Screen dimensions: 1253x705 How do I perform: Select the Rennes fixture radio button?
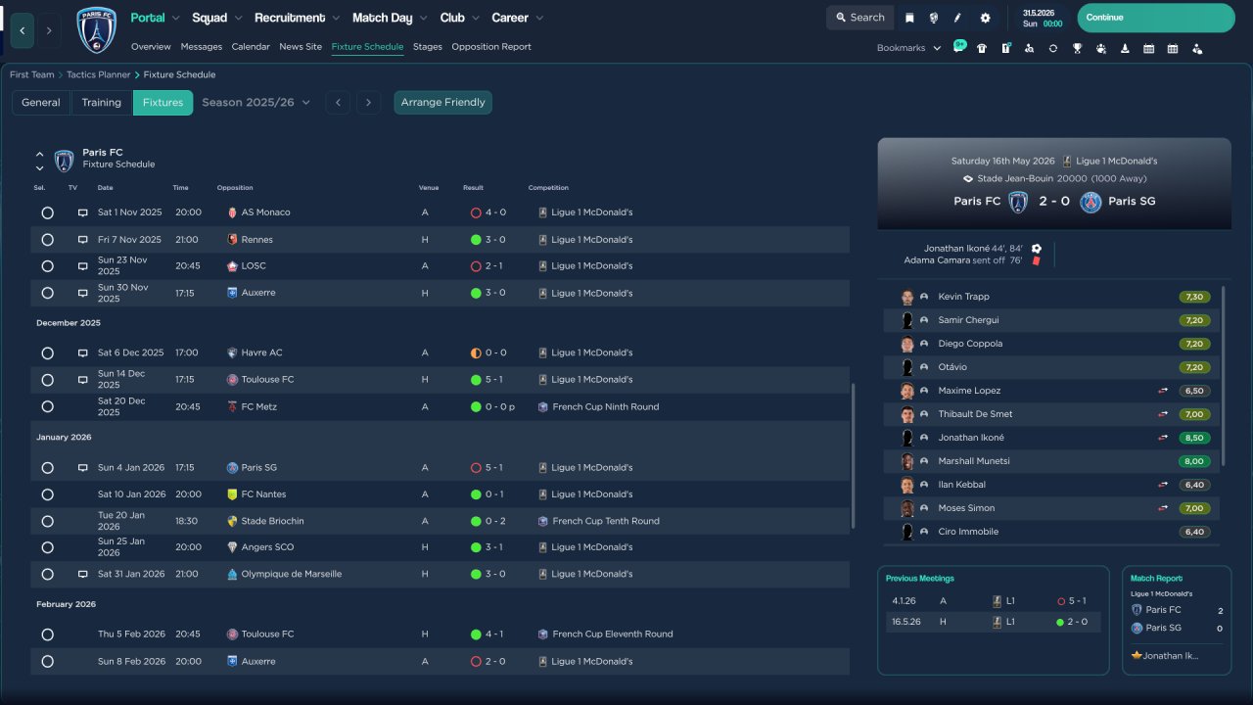tap(47, 240)
